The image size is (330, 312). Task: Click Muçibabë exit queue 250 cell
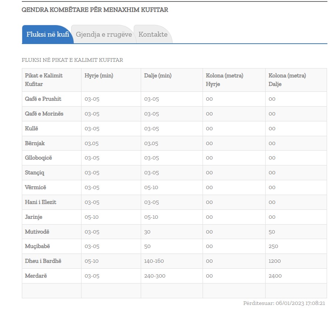[x=273, y=246]
